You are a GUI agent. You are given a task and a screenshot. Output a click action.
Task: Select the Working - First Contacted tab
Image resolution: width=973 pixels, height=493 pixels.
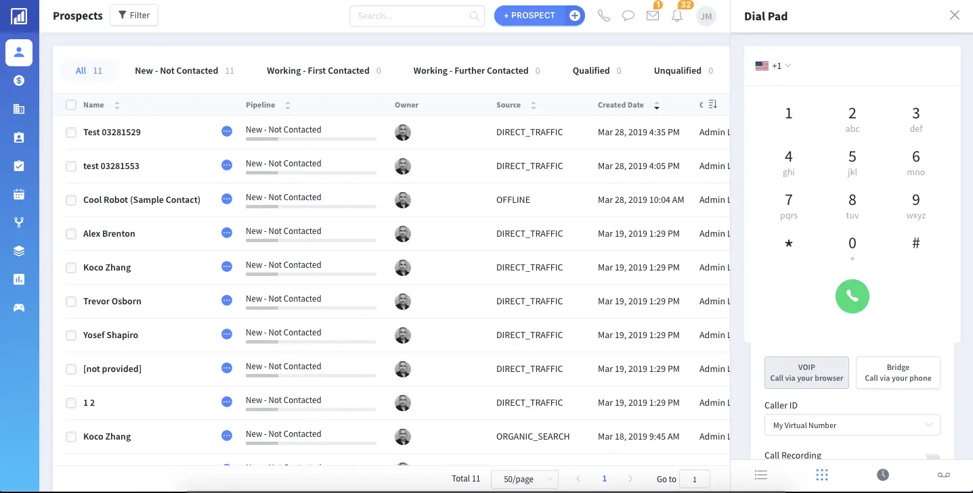tap(318, 70)
